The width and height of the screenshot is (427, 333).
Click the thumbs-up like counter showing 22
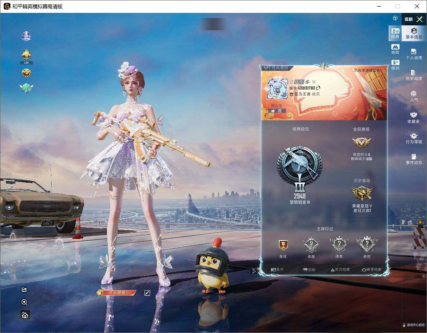[x=277, y=111]
